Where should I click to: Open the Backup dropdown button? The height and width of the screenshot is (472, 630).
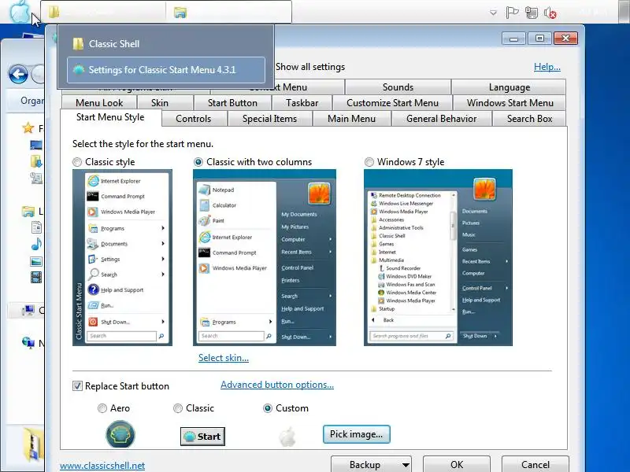pos(371,464)
